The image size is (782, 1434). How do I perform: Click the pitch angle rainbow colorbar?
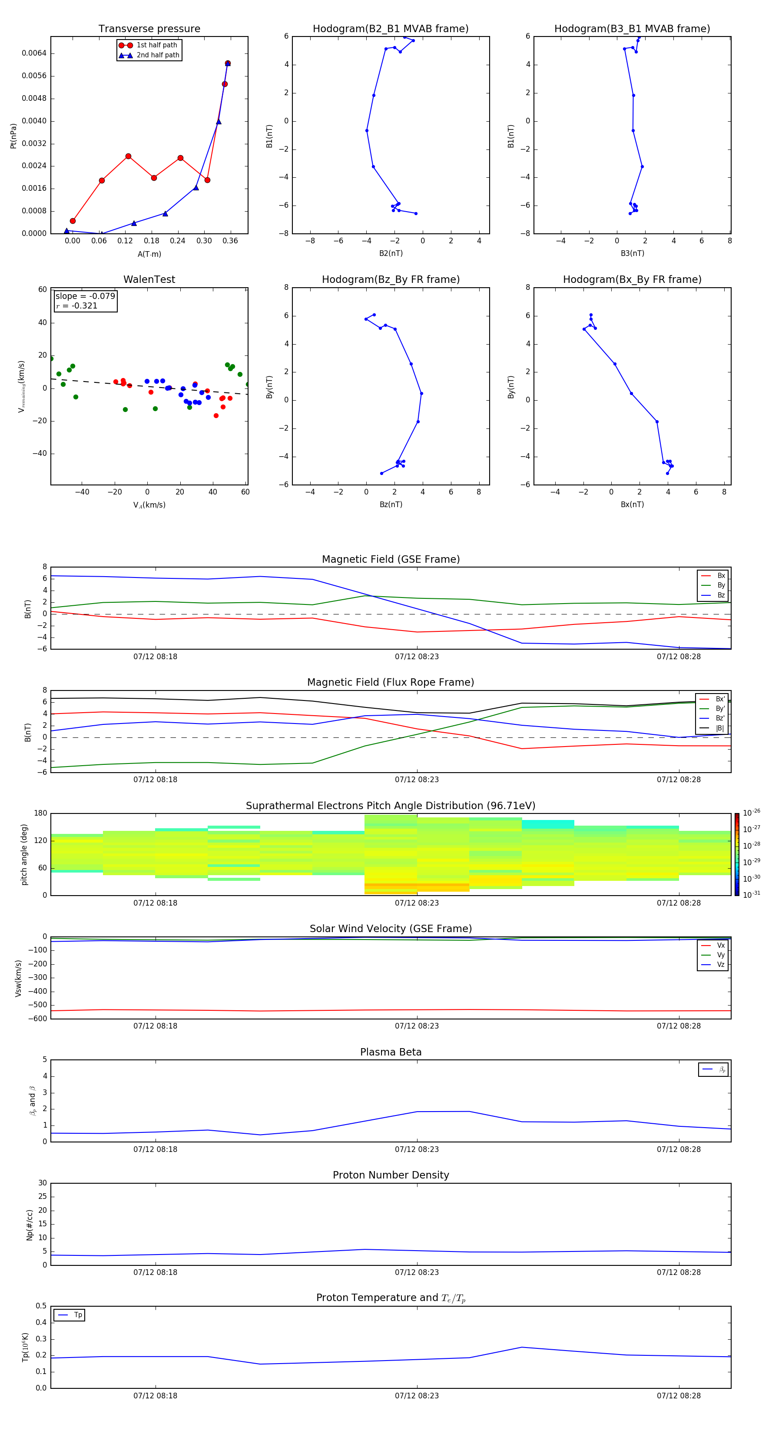tap(737, 854)
